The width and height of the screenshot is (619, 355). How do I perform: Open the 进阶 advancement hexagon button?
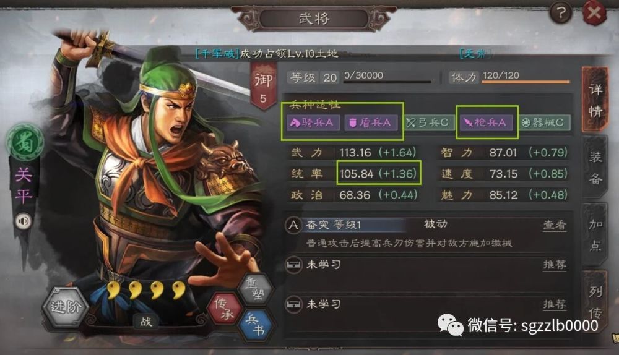tap(66, 307)
